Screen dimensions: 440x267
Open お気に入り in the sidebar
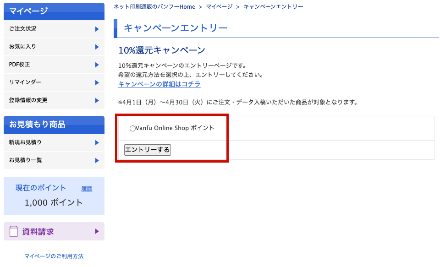coord(54,47)
